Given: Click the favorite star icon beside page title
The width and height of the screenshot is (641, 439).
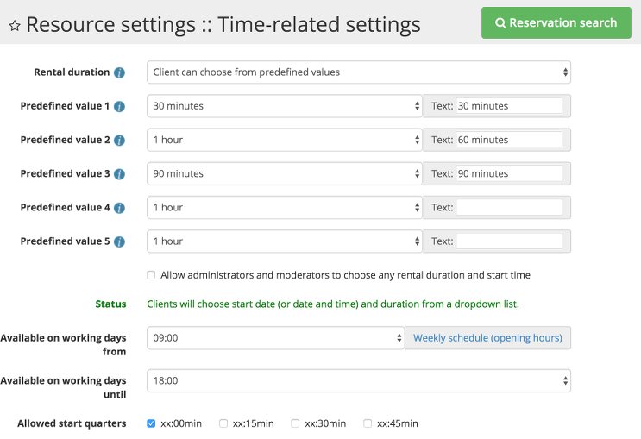Looking at the screenshot, I should 15,25.
